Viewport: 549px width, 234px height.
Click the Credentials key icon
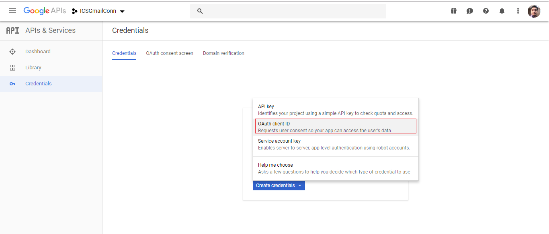(12, 84)
